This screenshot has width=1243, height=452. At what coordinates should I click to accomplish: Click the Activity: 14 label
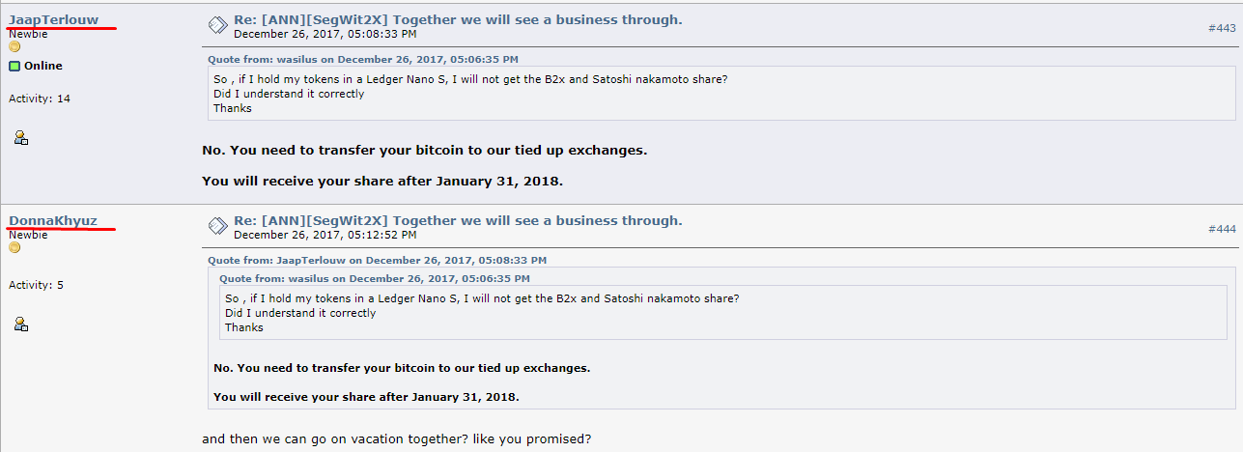pos(40,99)
